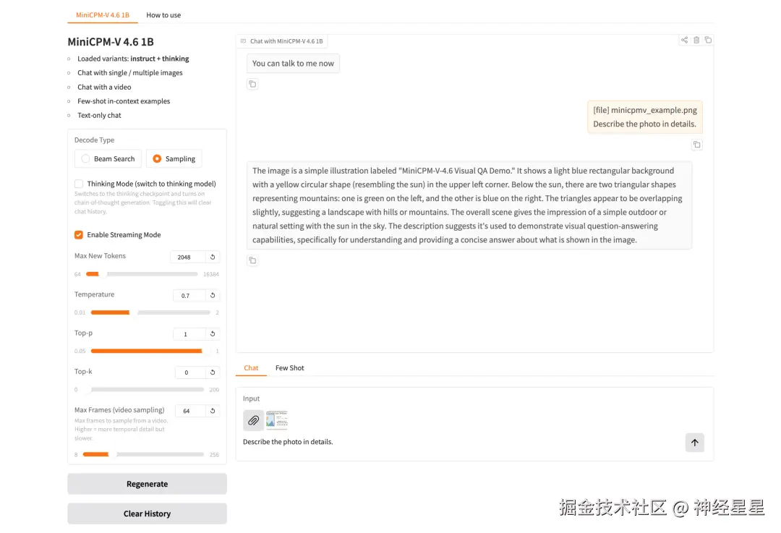The width and height of the screenshot is (781, 533).
Task: Select the Chat tab
Action: click(251, 368)
